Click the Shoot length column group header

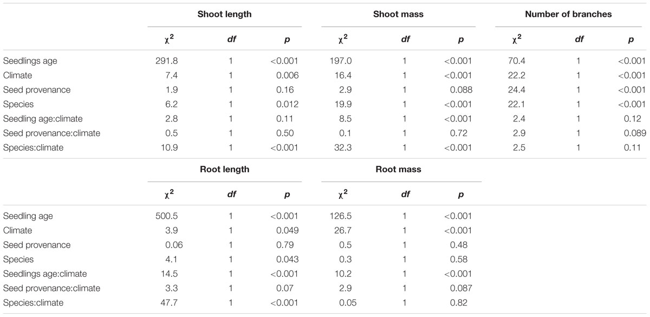[224, 15]
